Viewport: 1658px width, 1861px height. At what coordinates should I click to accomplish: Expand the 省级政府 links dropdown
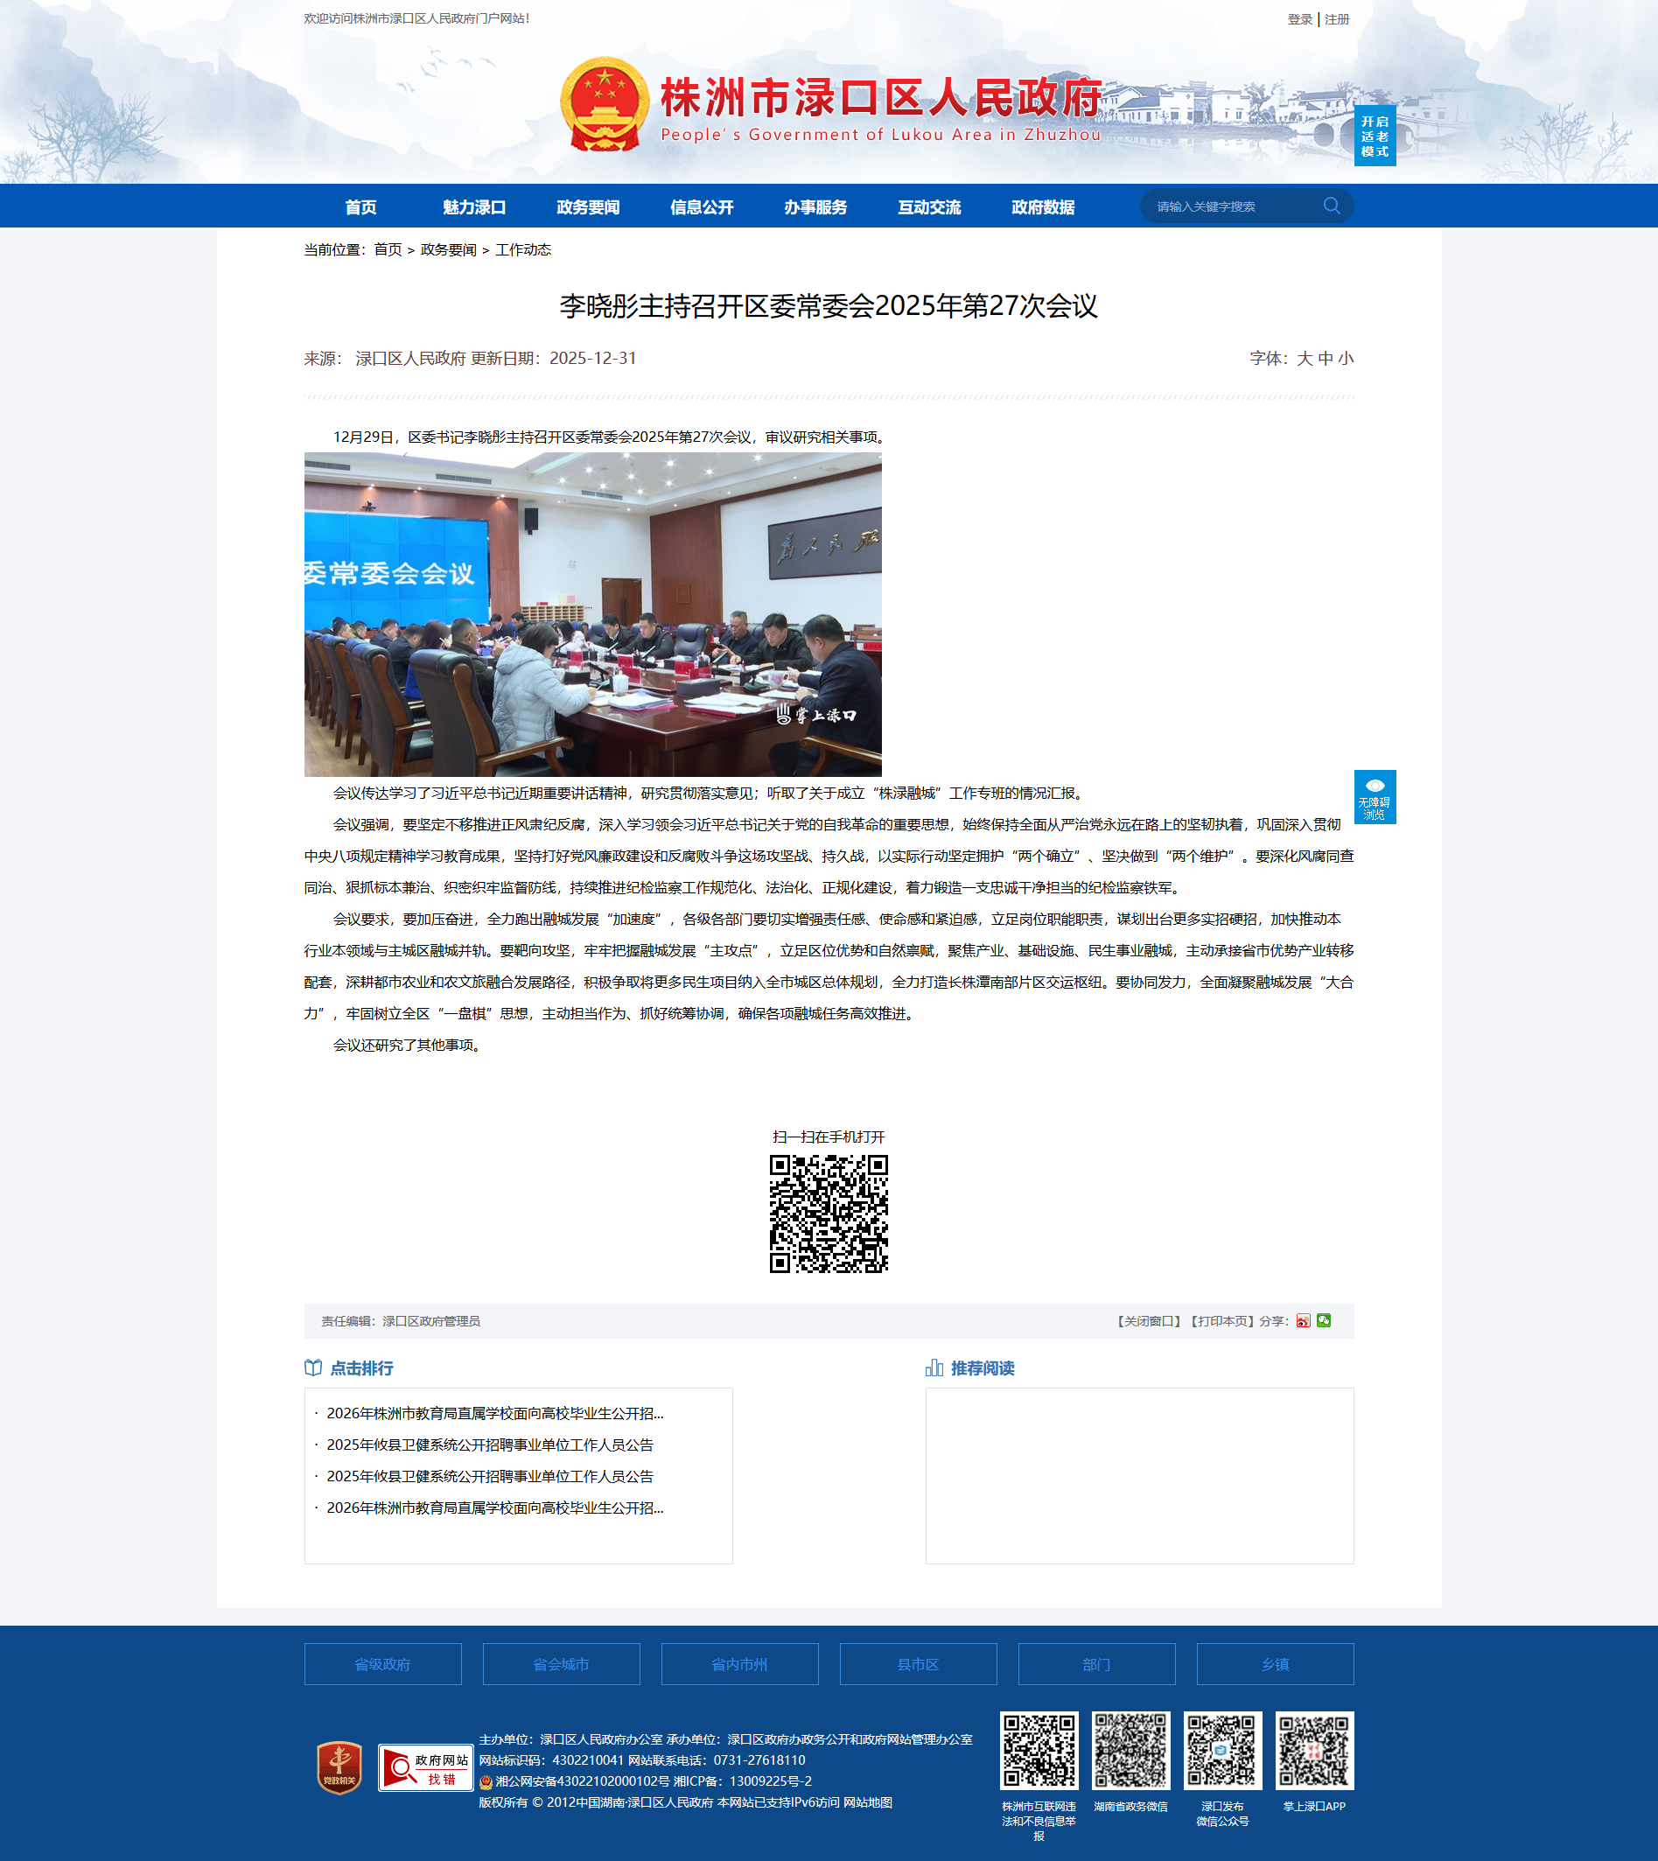coord(382,1664)
